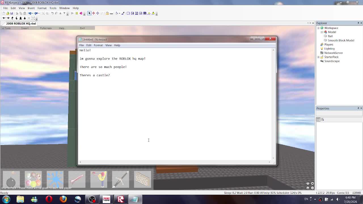Toggle Properties panel categorized view button

pyautogui.click(x=318, y=120)
